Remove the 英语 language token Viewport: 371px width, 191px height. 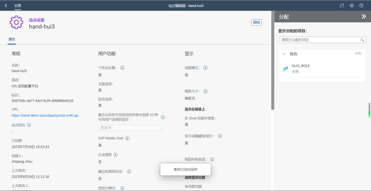110,128
